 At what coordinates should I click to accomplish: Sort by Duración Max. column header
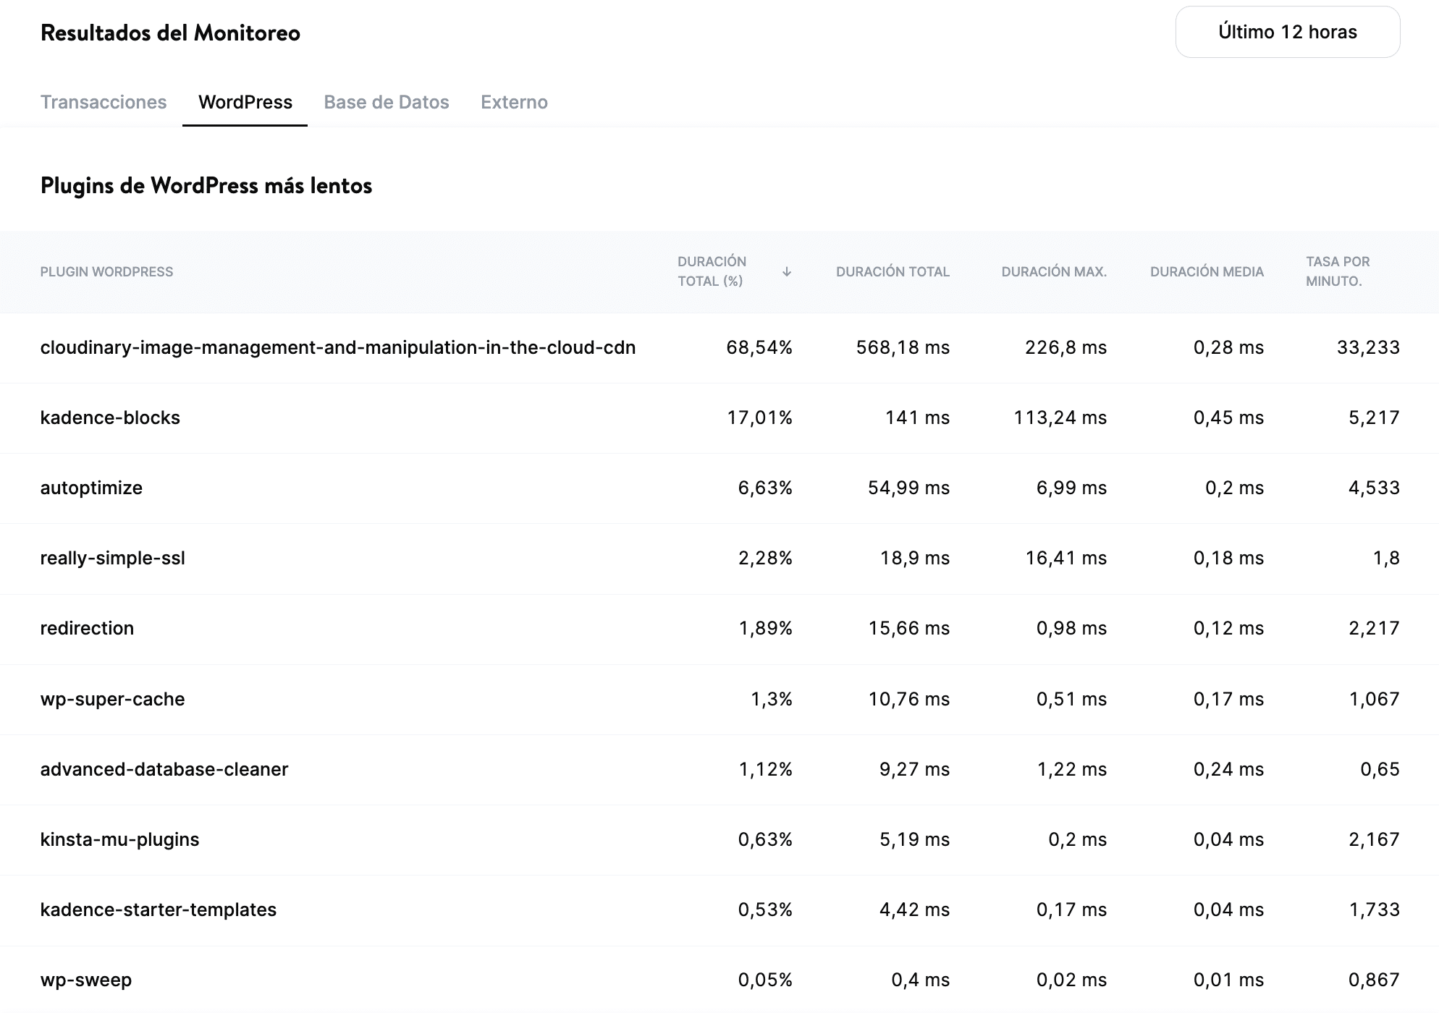click(1054, 272)
